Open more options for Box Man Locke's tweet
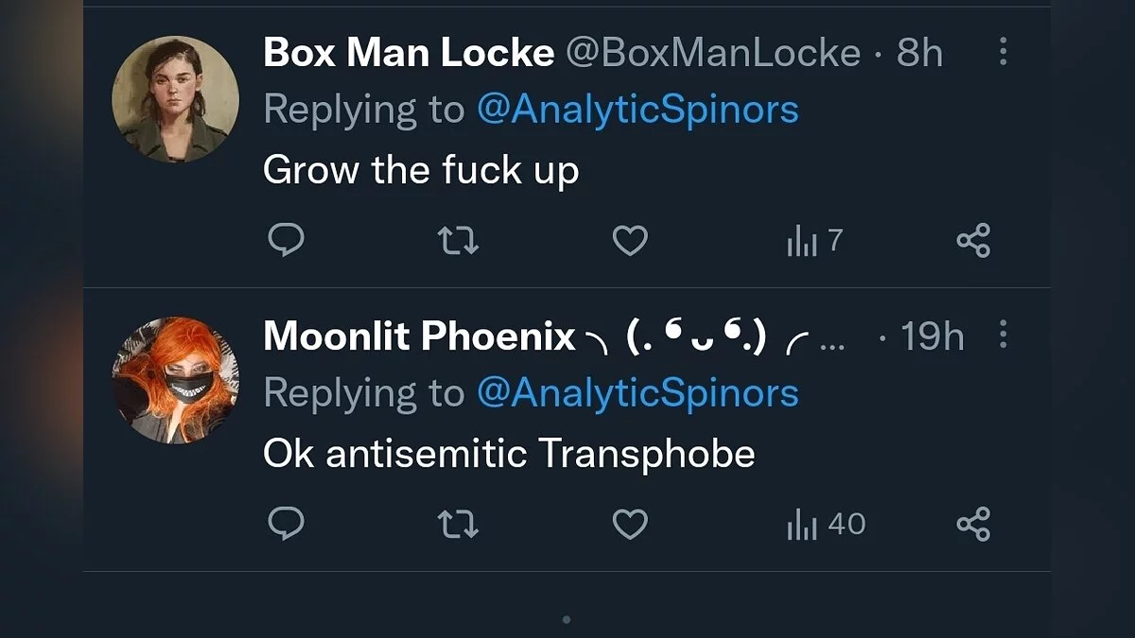 point(1003,52)
